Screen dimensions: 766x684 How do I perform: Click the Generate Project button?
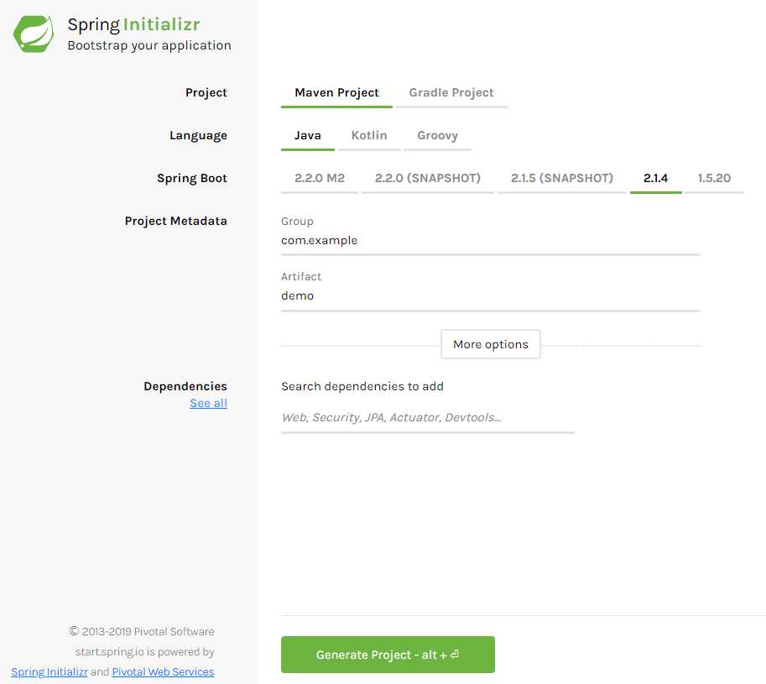[x=388, y=655]
